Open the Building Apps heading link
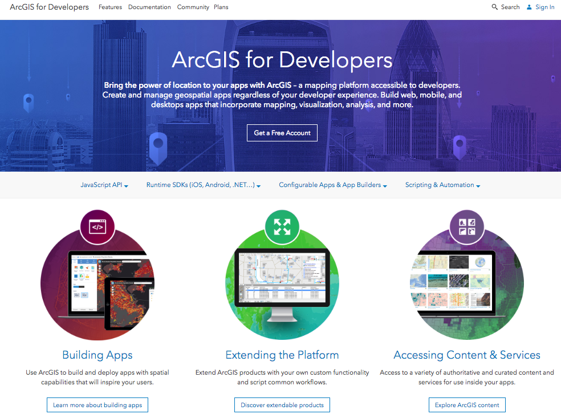The width and height of the screenshot is (561, 418). [97, 355]
